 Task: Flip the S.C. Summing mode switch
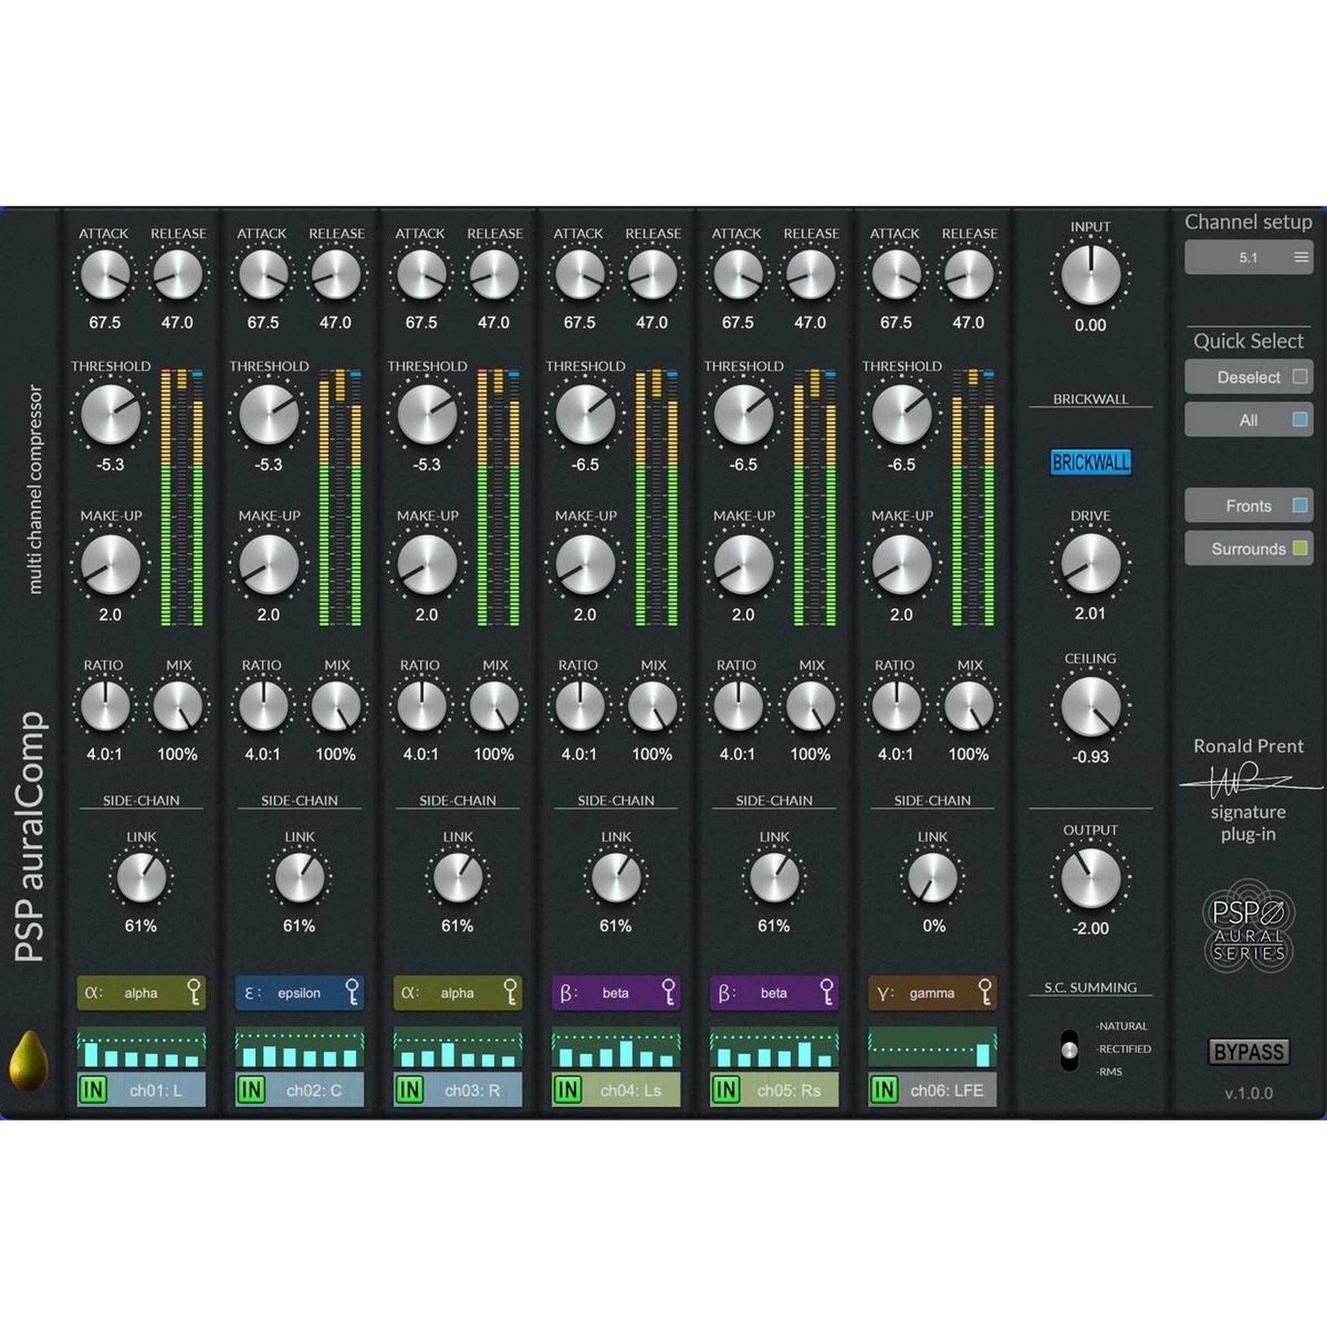1069,1049
